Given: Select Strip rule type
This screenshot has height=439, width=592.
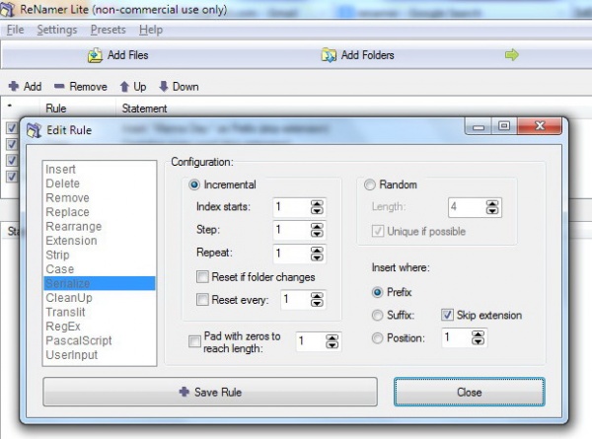Looking at the screenshot, I should [100, 255].
